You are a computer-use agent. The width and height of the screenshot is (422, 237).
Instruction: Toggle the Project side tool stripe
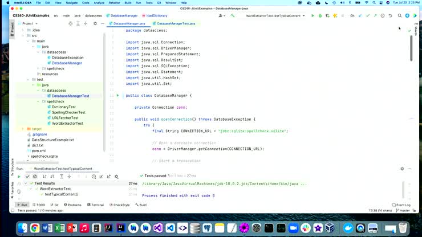point(12,29)
